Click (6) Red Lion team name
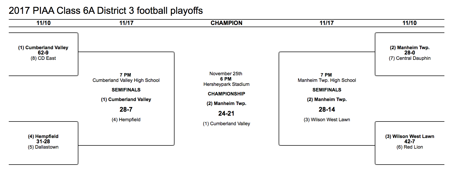Image resolution: width=459 pixels, height=176 pixels. [410, 147]
